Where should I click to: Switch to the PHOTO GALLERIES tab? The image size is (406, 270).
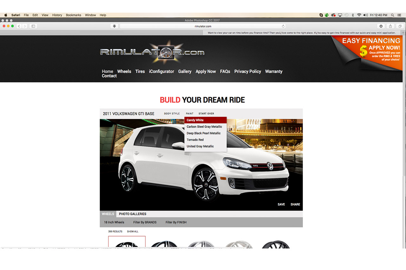pyautogui.click(x=133, y=214)
